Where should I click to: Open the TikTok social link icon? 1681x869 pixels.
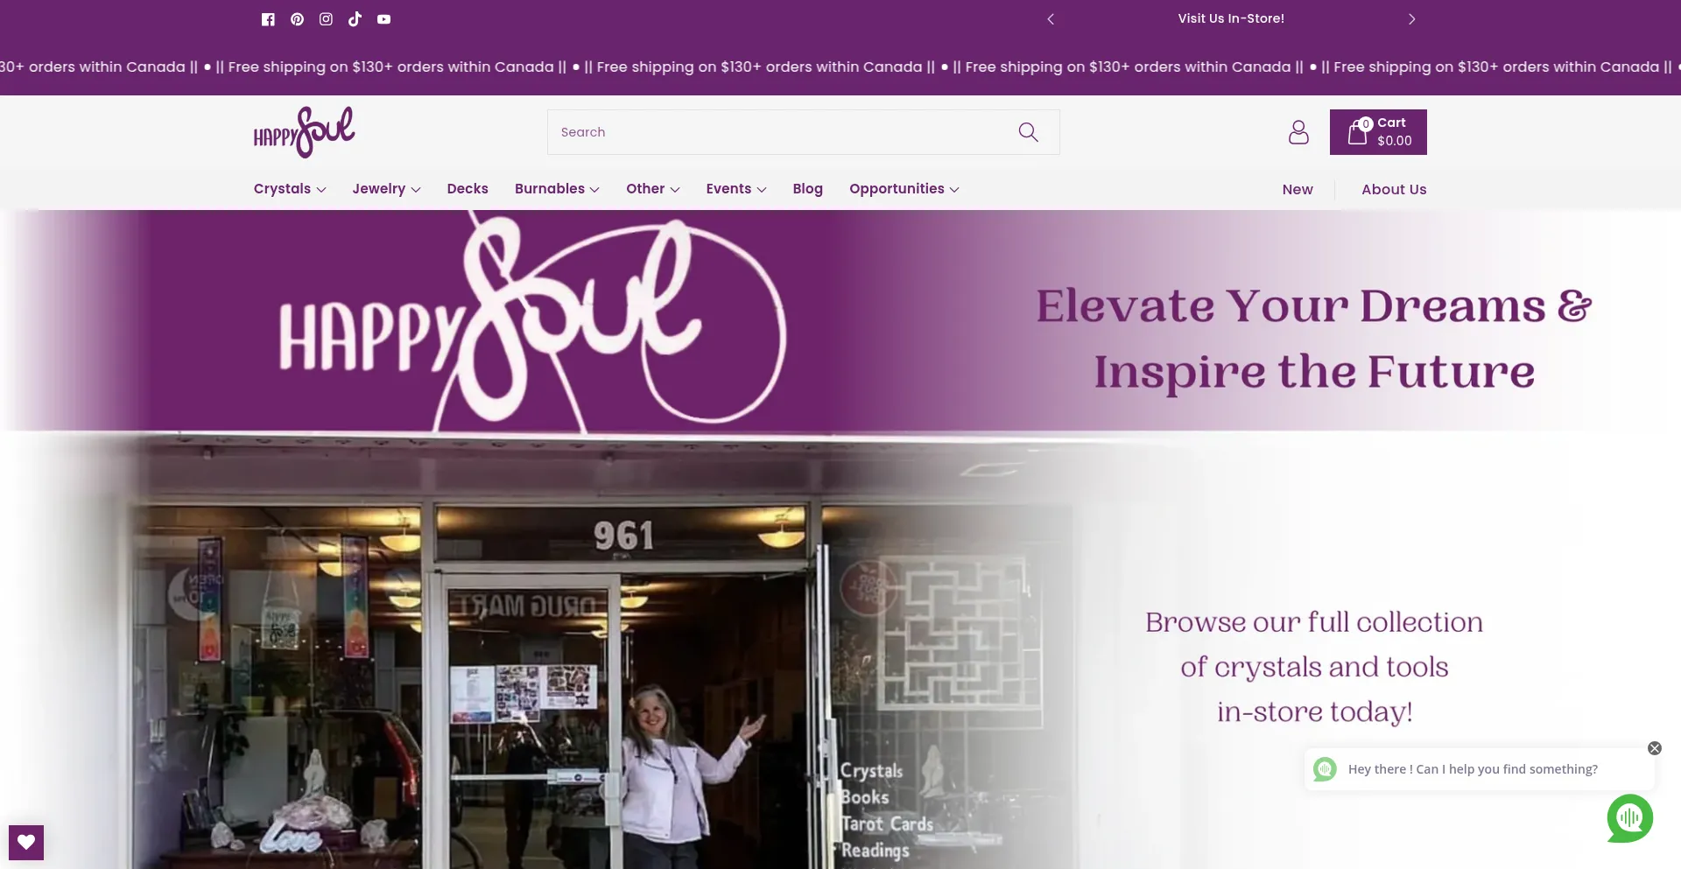(x=355, y=19)
